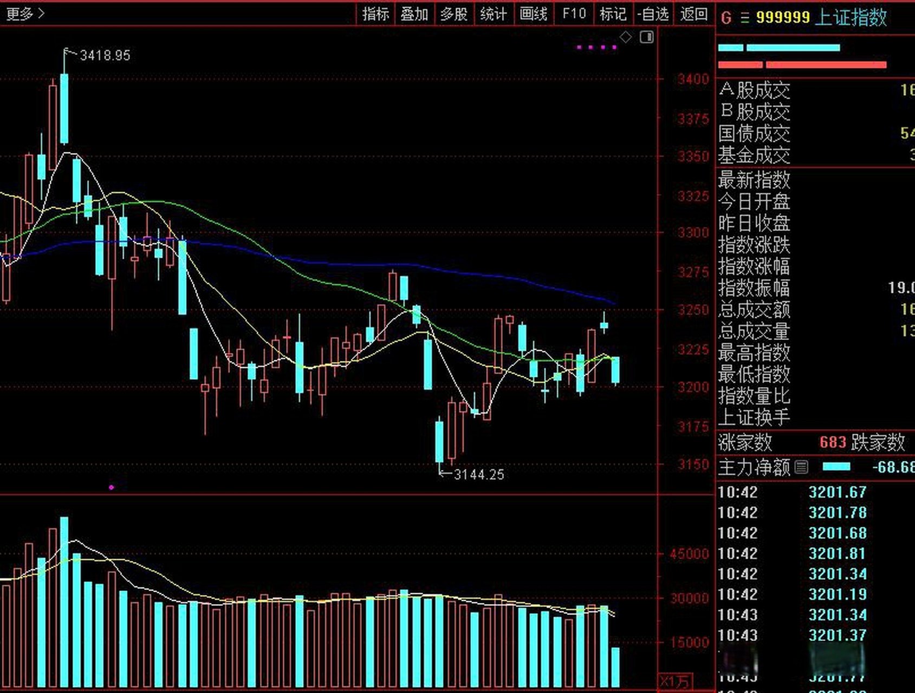Click the 主力净额 label

754,467
